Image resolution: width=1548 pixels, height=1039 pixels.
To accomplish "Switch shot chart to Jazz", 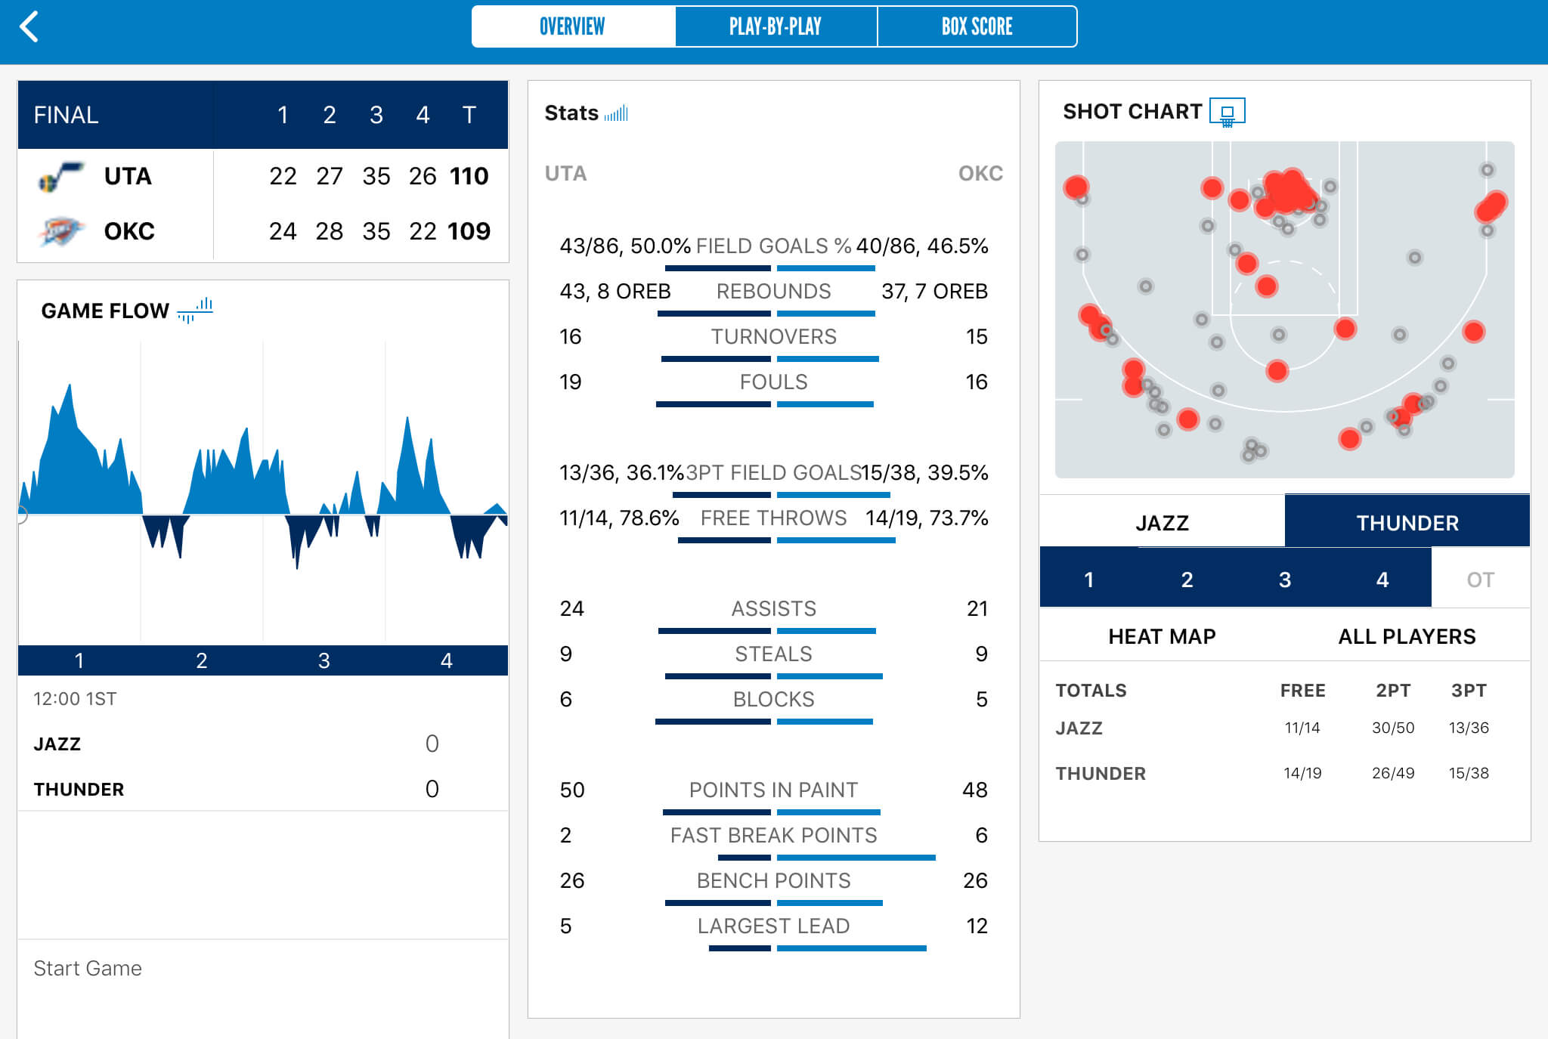I will [x=1162, y=523].
